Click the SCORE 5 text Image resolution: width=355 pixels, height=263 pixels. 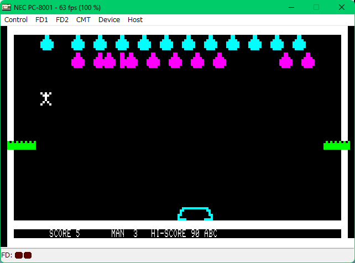[65, 234]
